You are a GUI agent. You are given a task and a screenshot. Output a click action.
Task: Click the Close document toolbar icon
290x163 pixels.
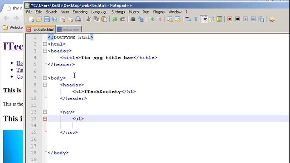pos(63,19)
